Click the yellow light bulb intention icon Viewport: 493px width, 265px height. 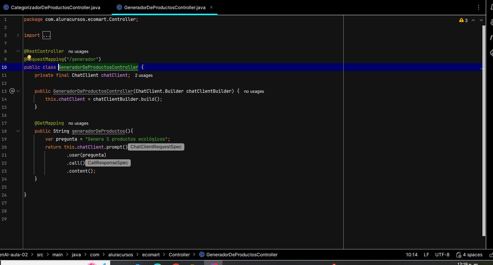(x=29, y=57)
